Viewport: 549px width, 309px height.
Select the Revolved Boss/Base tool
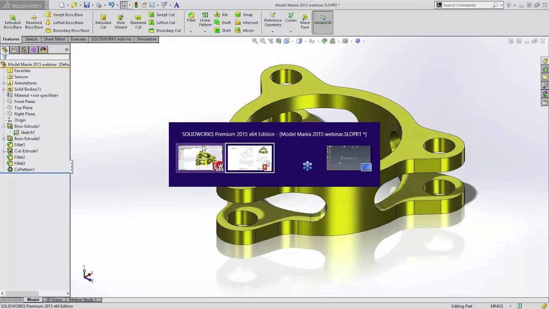(33, 21)
